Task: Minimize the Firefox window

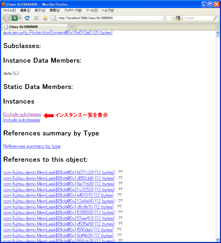Action: [204, 4]
